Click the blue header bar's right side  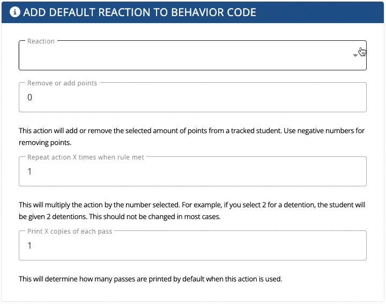coord(320,12)
